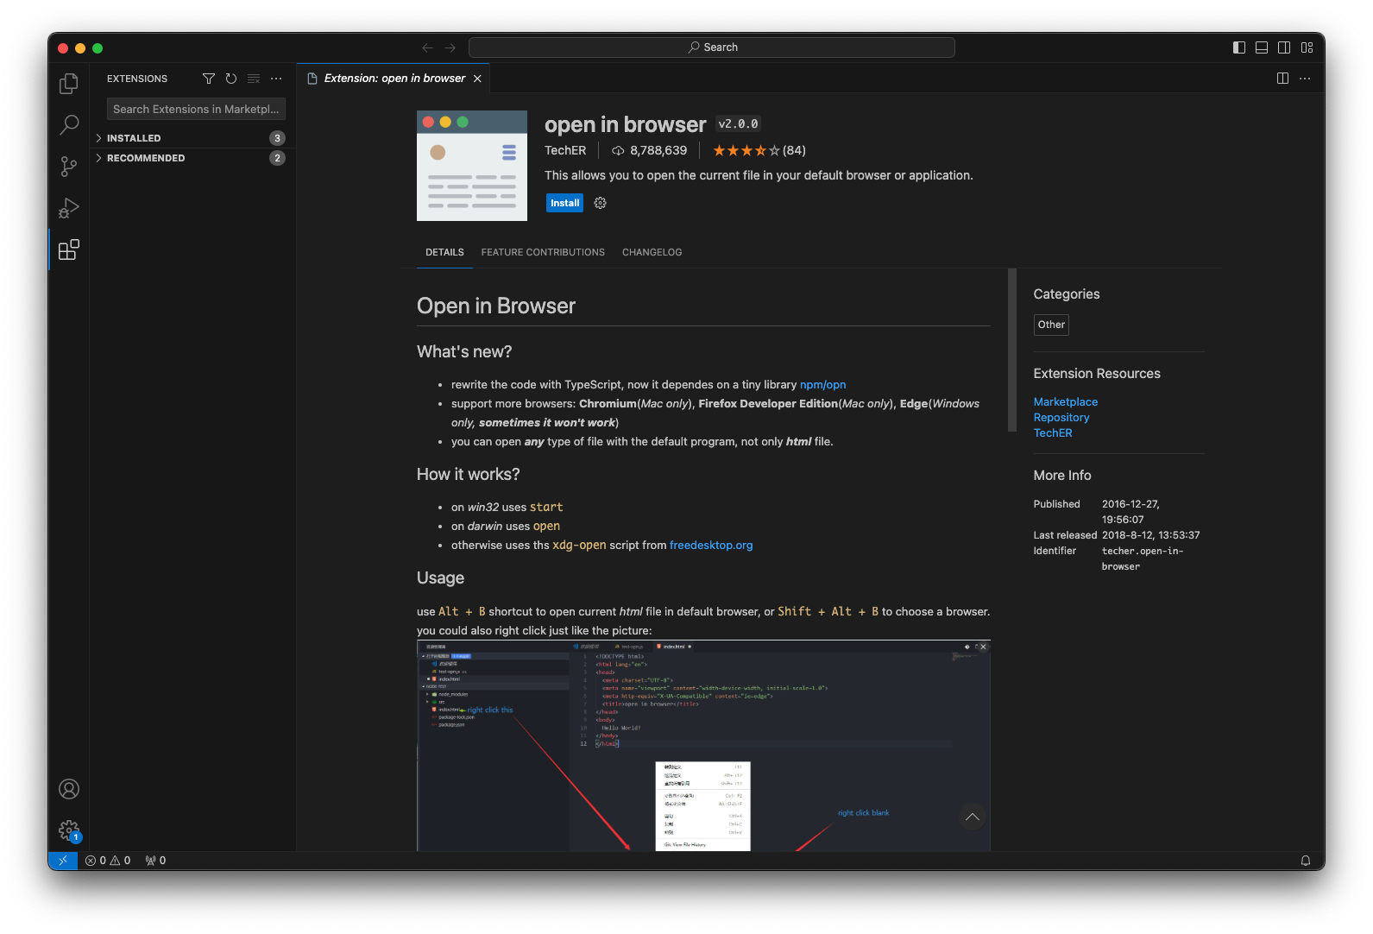Click the INSTALLED count badge 3

pos(277,138)
